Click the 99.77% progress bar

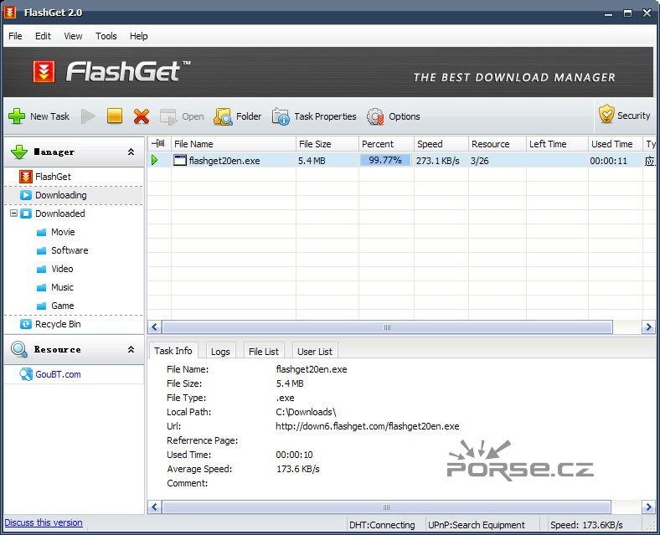(385, 160)
